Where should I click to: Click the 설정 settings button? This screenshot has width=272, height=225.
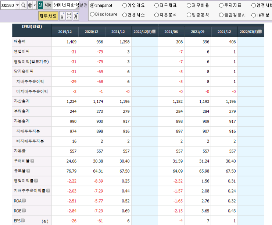[83, 5]
